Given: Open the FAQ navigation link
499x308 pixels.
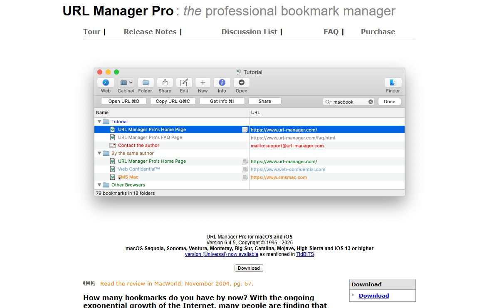Looking at the screenshot, I should tap(331, 32).
